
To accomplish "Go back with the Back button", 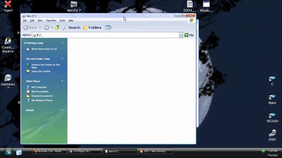I will [30, 28].
